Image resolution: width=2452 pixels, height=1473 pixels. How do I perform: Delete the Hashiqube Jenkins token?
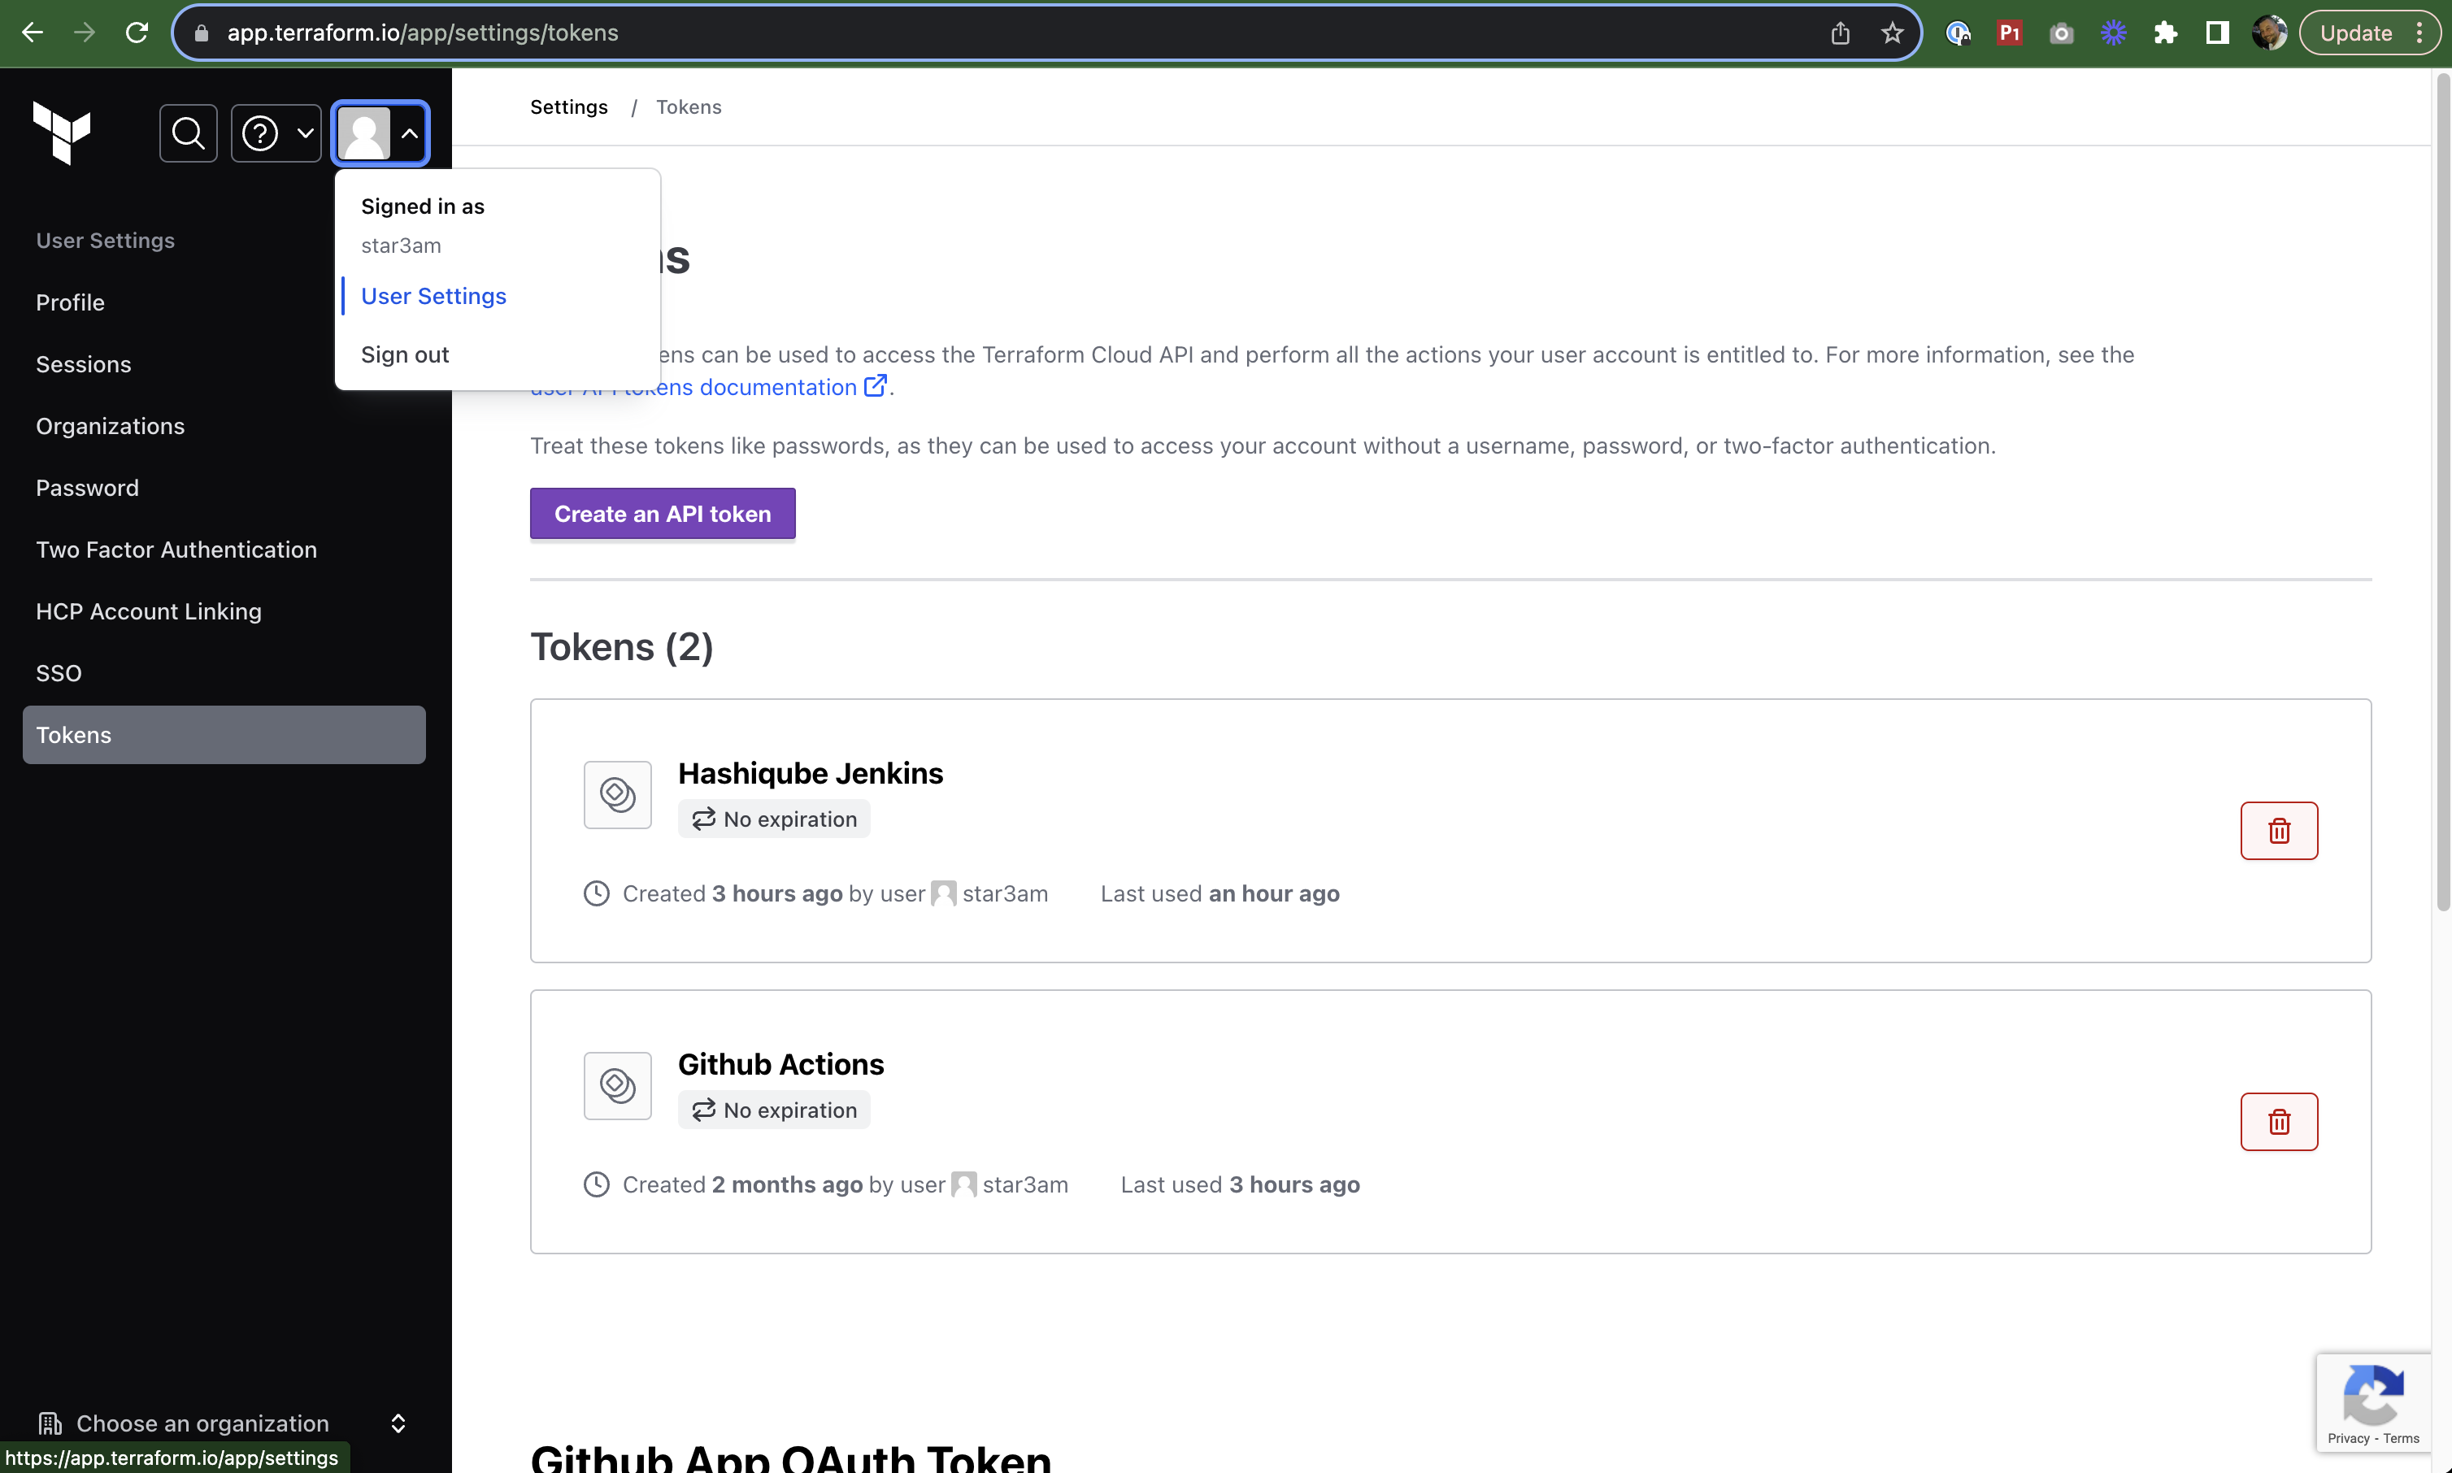(x=2280, y=831)
